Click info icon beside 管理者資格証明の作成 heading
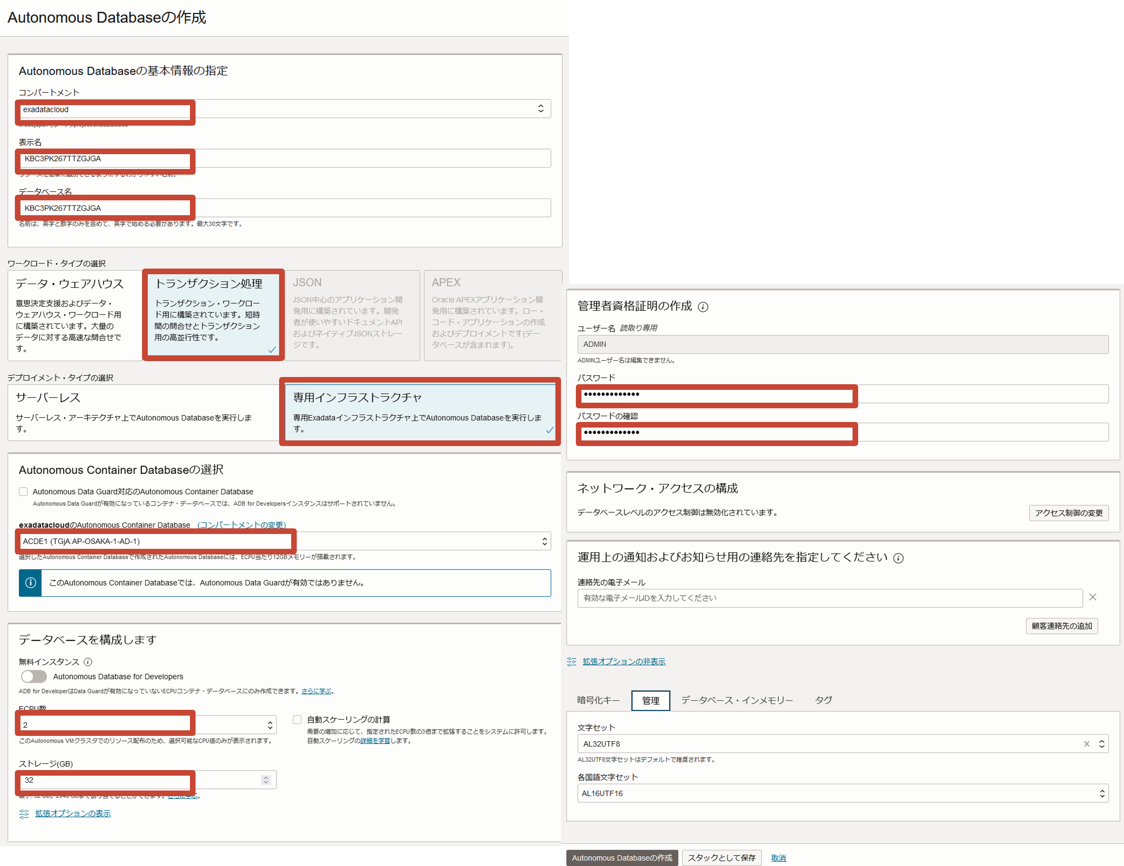Viewport: 1124px width, 866px height. [702, 307]
